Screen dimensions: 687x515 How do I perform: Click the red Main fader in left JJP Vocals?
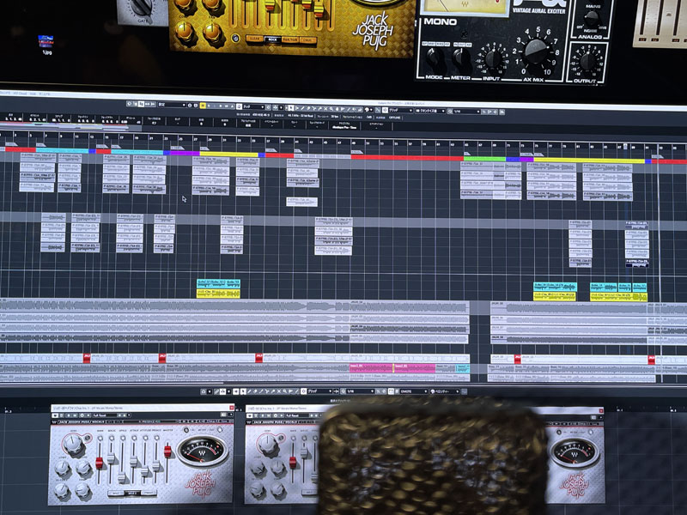click(100, 462)
